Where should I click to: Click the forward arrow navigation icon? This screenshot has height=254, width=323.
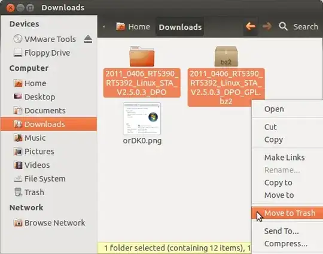tap(267, 26)
